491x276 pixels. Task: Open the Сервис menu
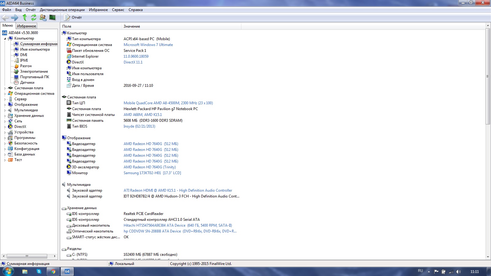tap(118, 10)
